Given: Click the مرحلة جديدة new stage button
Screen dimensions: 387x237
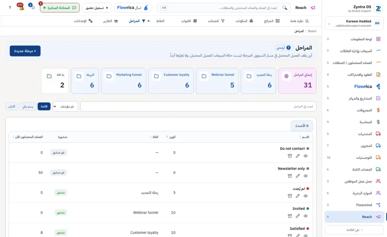Looking at the screenshot, I should click(25, 51).
